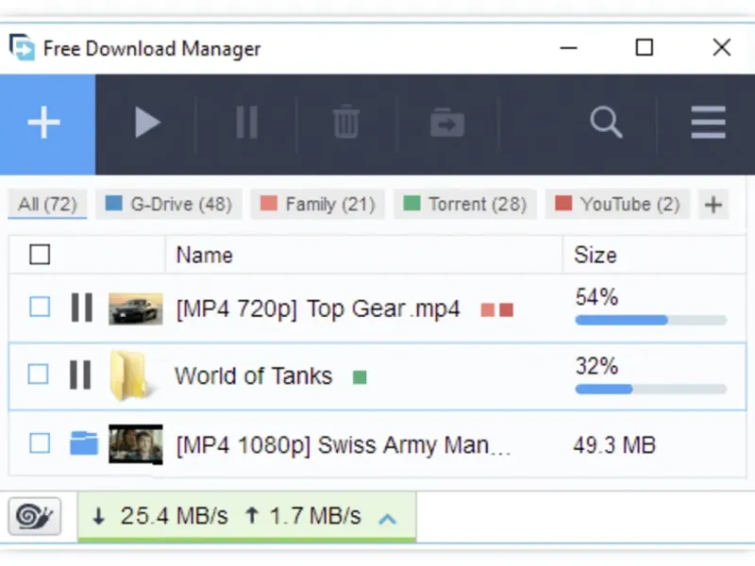Open the Swiss Army Man folder icon
Viewport: 755px width, 566px height.
(x=84, y=443)
